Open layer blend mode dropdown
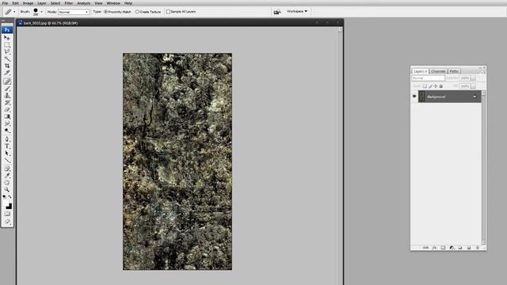This screenshot has width=507, height=285. coord(428,78)
